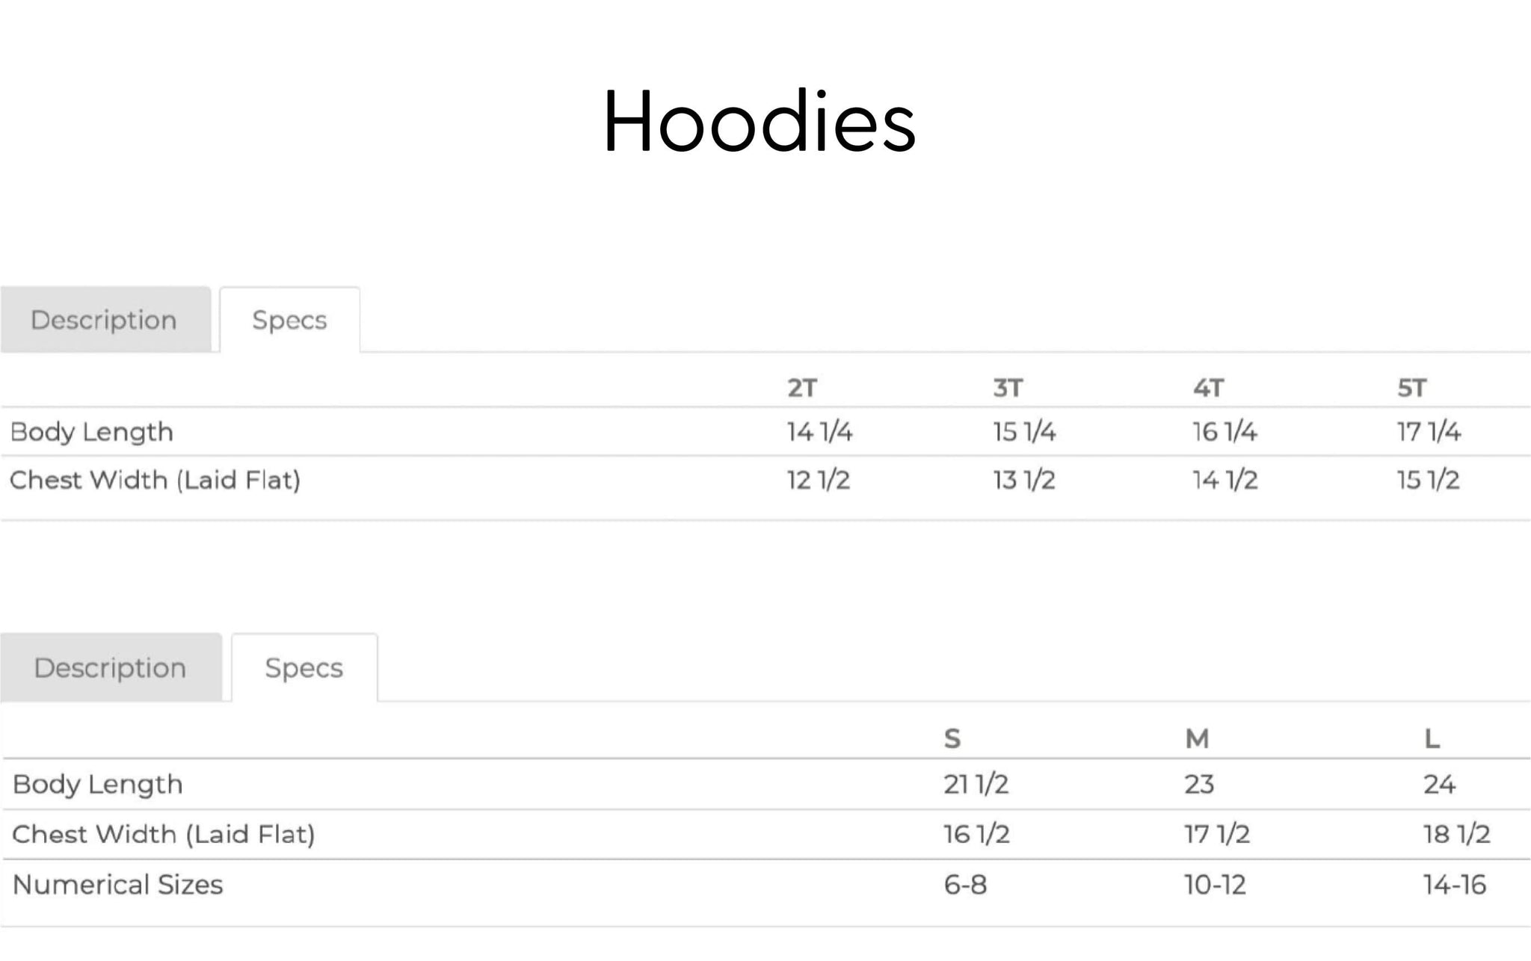Select the 3T size column header
The height and width of the screenshot is (961, 1531).
coord(1008,388)
